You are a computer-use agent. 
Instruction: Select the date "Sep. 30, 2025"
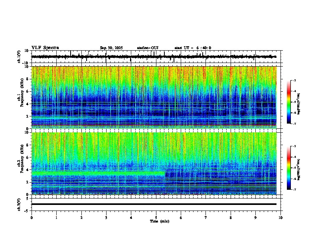tap(111, 48)
